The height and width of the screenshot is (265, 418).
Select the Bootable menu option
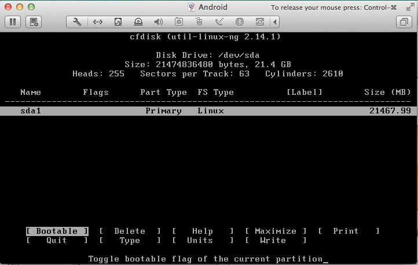pos(57,231)
